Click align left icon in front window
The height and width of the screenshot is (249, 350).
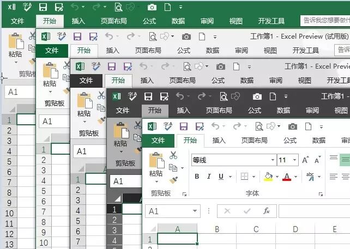(x=334, y=177)
